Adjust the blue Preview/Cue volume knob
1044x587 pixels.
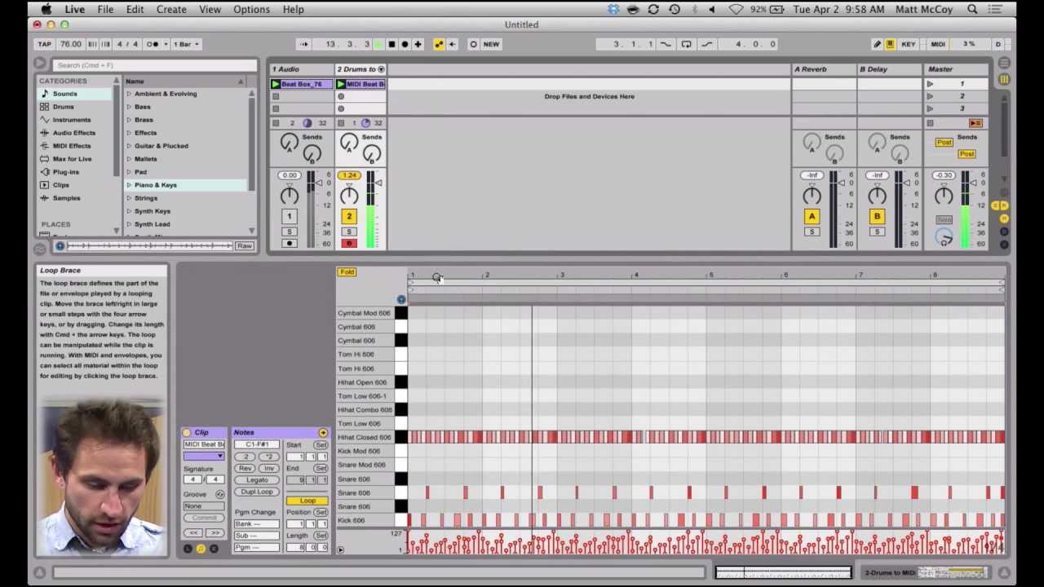pyautogui.click(x=944, y=237)
